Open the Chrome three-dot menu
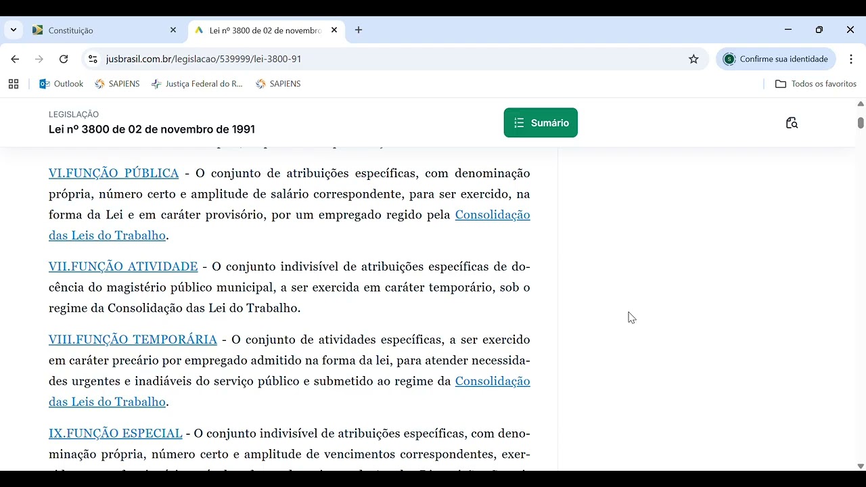The image size is (866, 487). 851,59
